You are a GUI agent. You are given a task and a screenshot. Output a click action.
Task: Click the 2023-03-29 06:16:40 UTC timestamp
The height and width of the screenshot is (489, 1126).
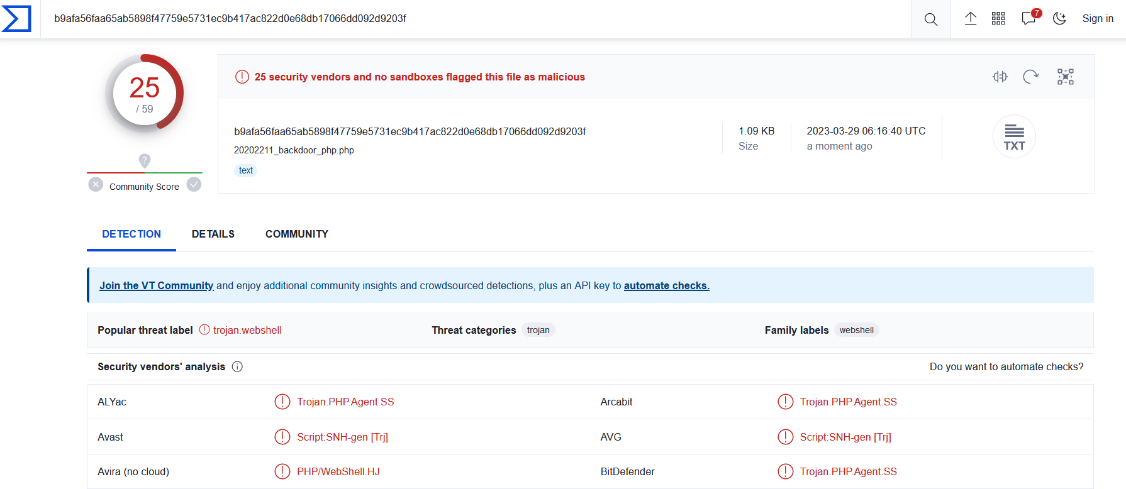(866, 131)
